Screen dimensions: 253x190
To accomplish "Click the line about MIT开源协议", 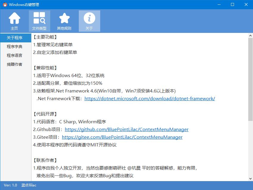I will tap(75, 145).
